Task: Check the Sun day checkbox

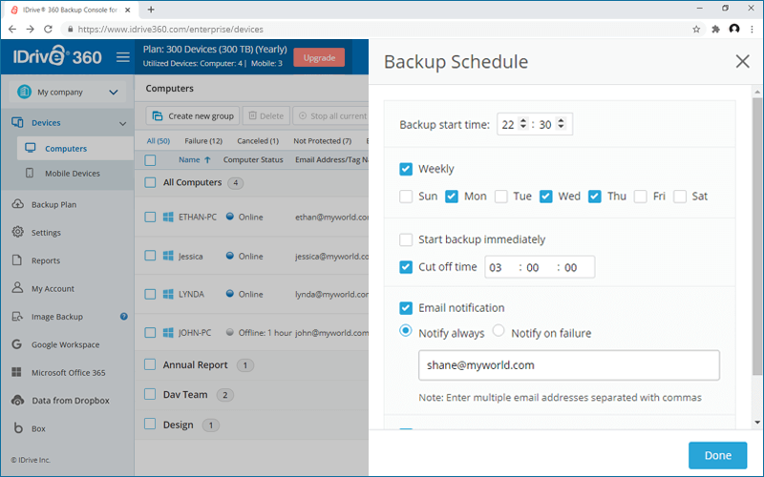Action: click(x=405, y=197)
